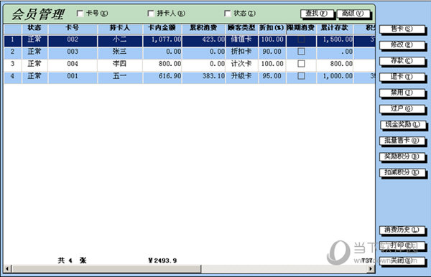Click the 修改 modify button

[x=402, y=45]
